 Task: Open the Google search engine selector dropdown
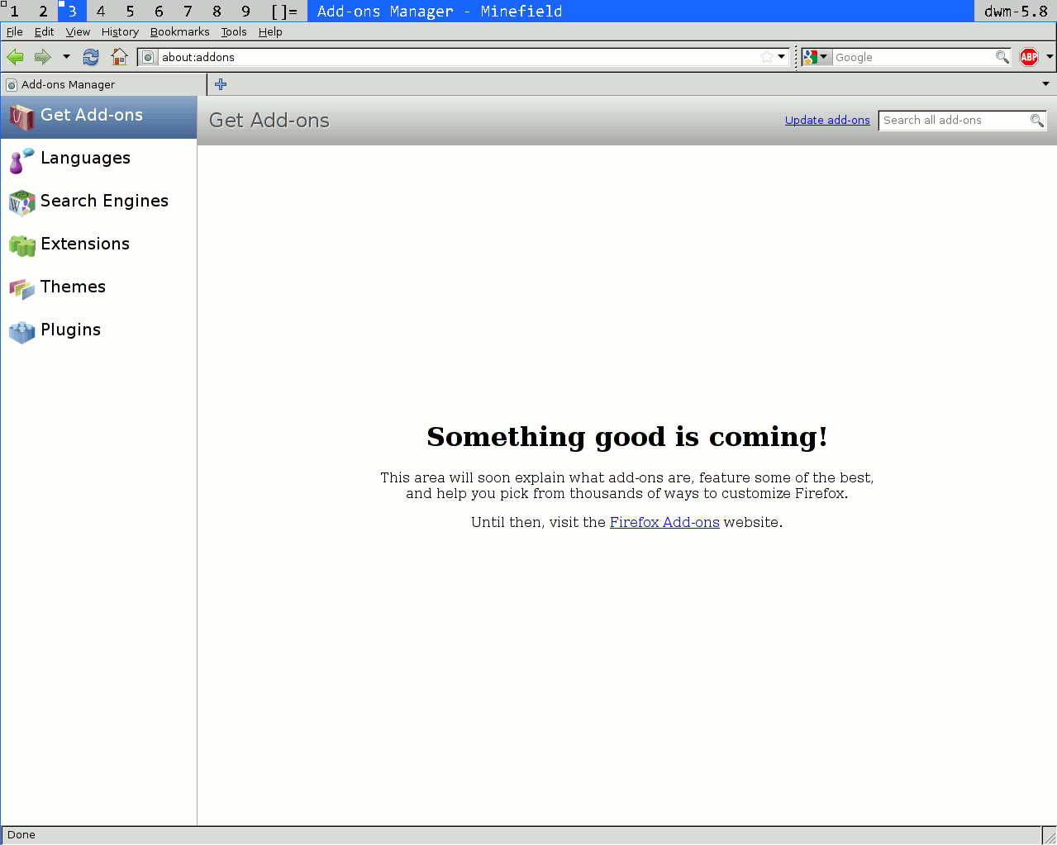tap(816, 57)
